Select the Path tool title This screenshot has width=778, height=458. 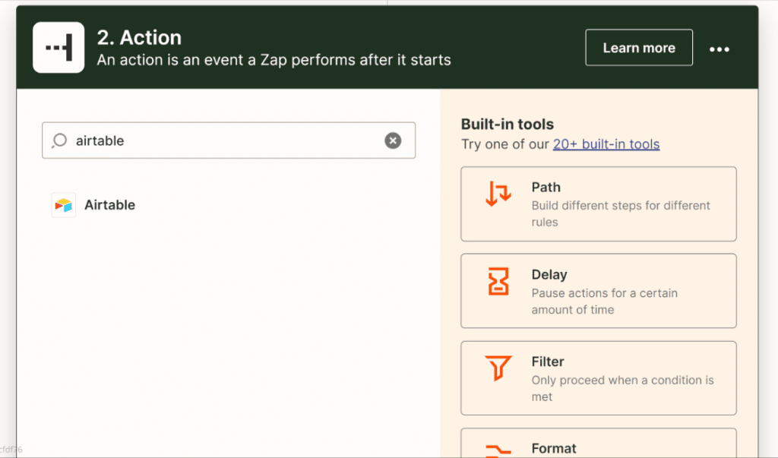tap(546, 188)
